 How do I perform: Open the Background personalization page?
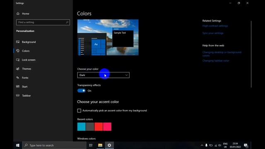click(x=29, y=42)
